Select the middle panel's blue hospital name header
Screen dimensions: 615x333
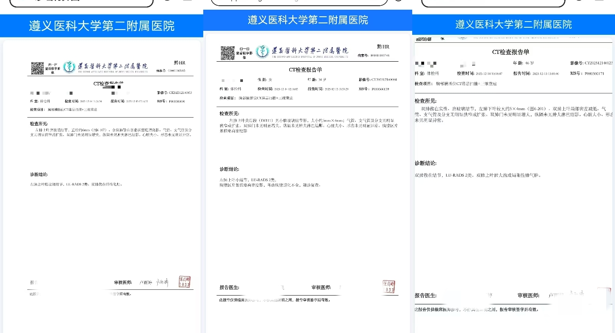[308, 20]
